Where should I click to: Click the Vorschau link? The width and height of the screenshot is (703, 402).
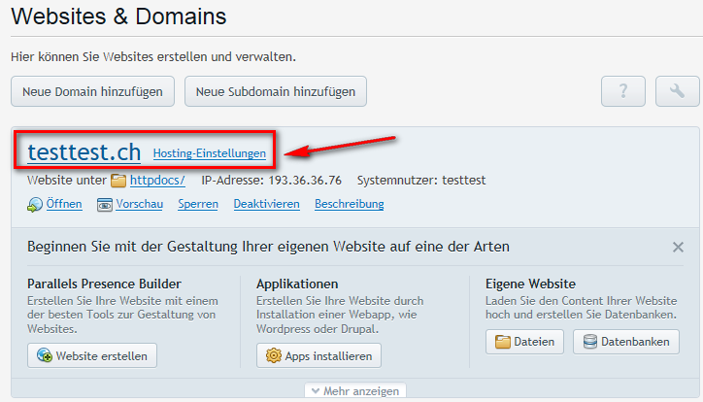140,204
